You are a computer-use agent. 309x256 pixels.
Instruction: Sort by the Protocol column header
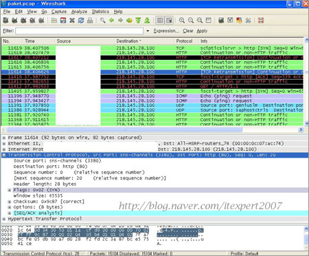coord(186,41)
